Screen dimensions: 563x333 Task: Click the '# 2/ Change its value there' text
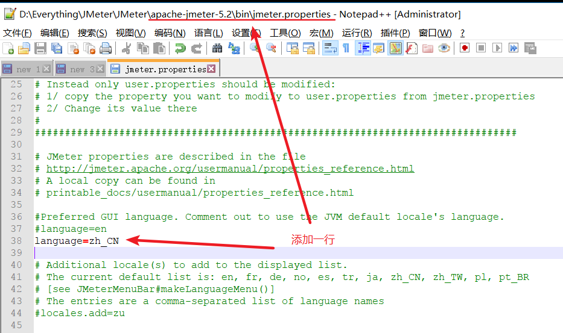pos(116,108)
